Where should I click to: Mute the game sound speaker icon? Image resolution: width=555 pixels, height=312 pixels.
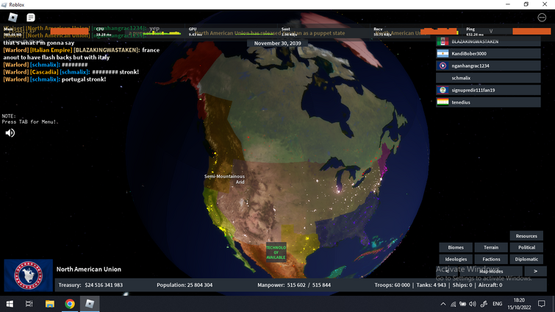point(10,132)
